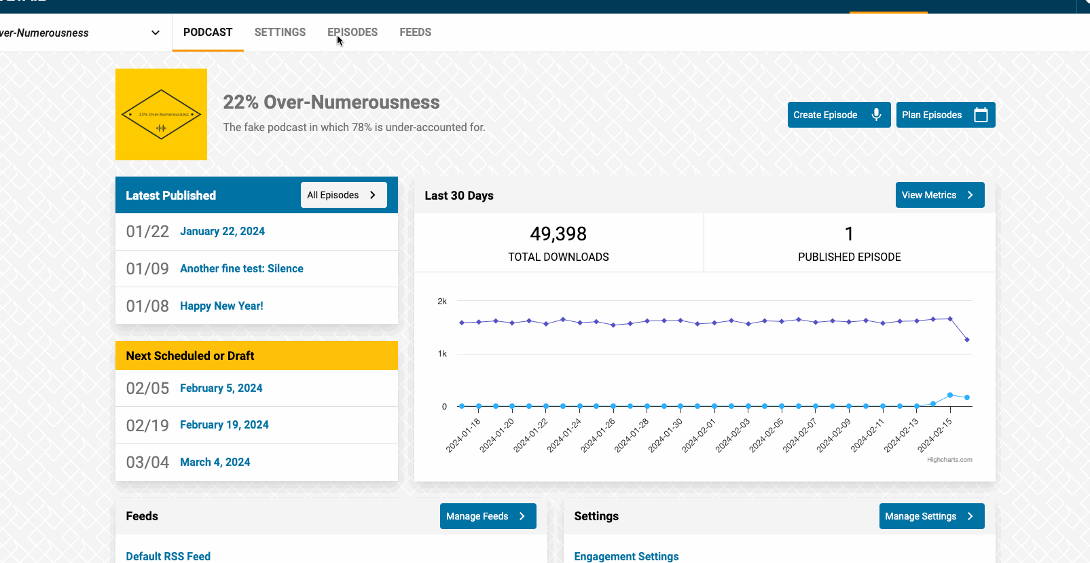Click the chevron arrow on Manage Feeds

tap(522, 516)
